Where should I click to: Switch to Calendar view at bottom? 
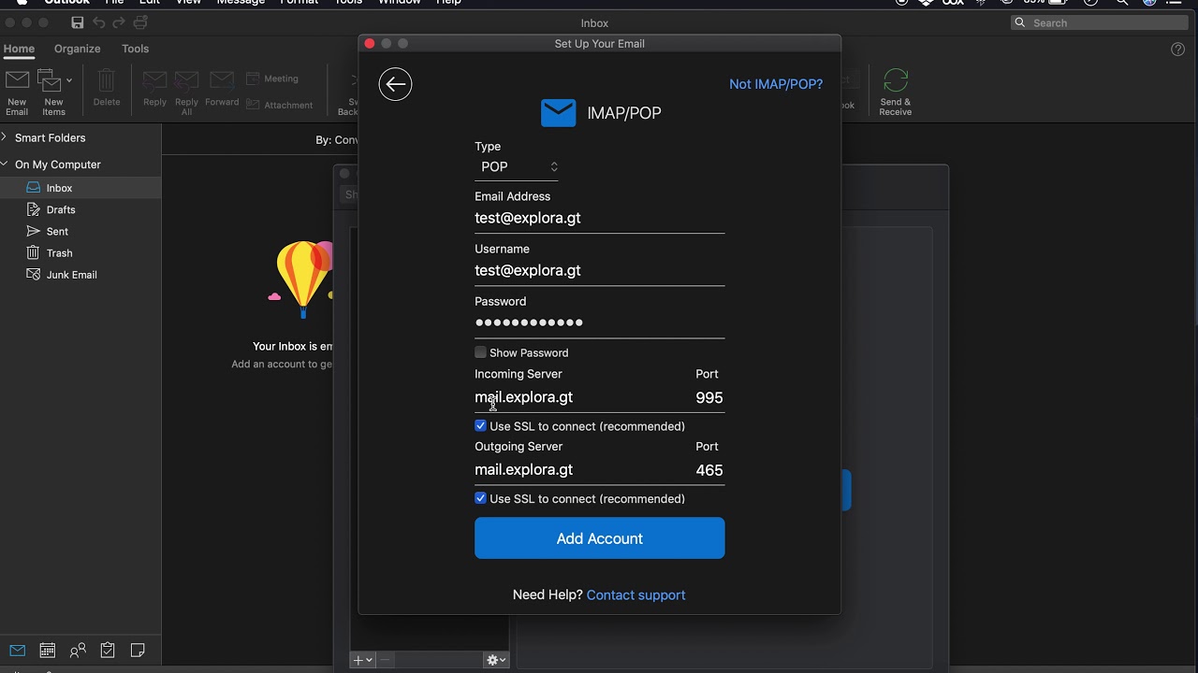click(x=48, y=651)
